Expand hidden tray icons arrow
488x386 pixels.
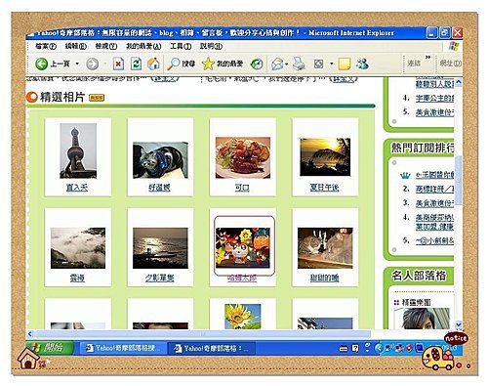pos(378,348)
